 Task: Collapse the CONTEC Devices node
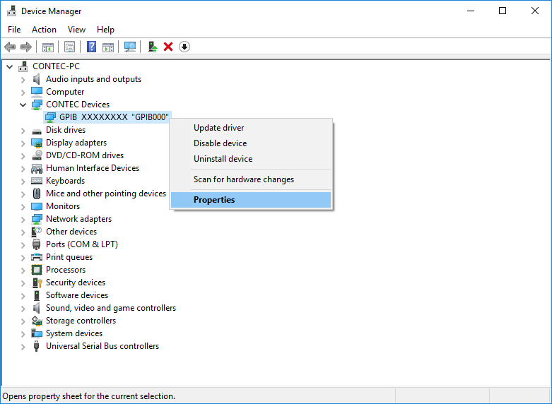(23, 105)
